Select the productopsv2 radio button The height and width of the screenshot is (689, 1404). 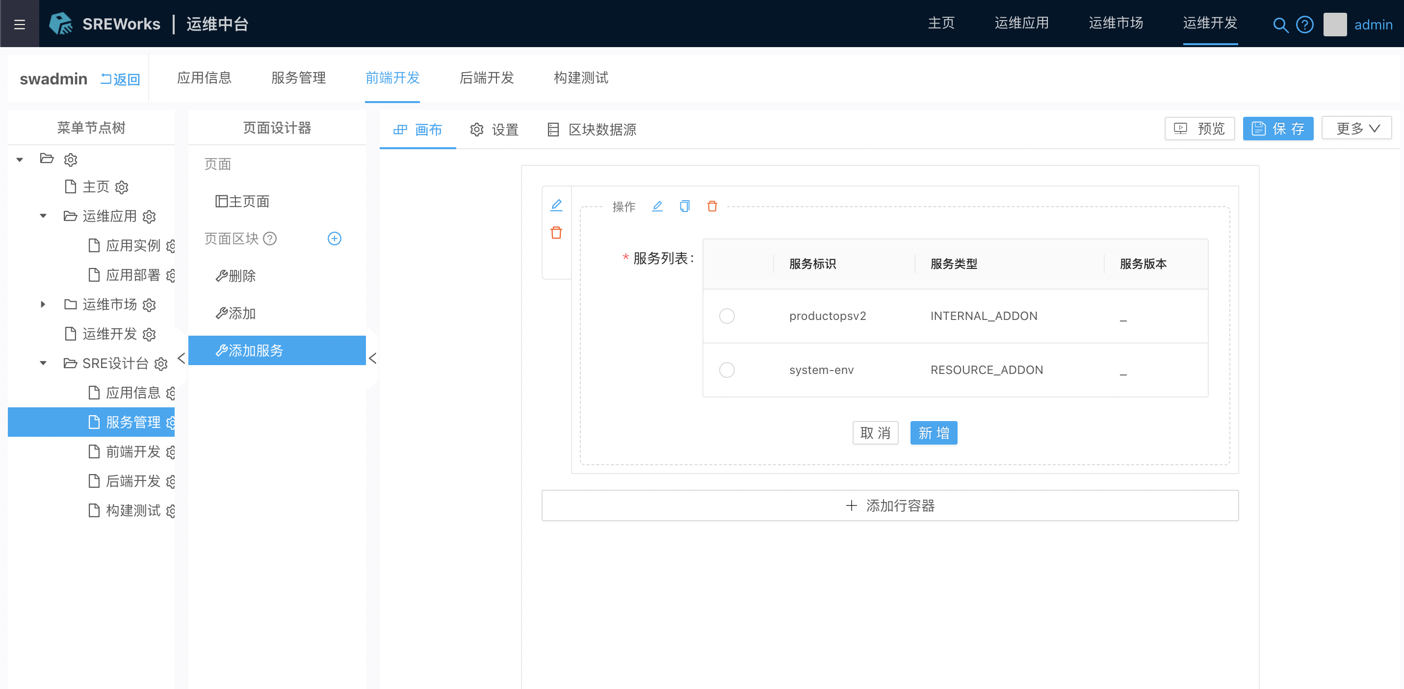[x=727, y=316]
